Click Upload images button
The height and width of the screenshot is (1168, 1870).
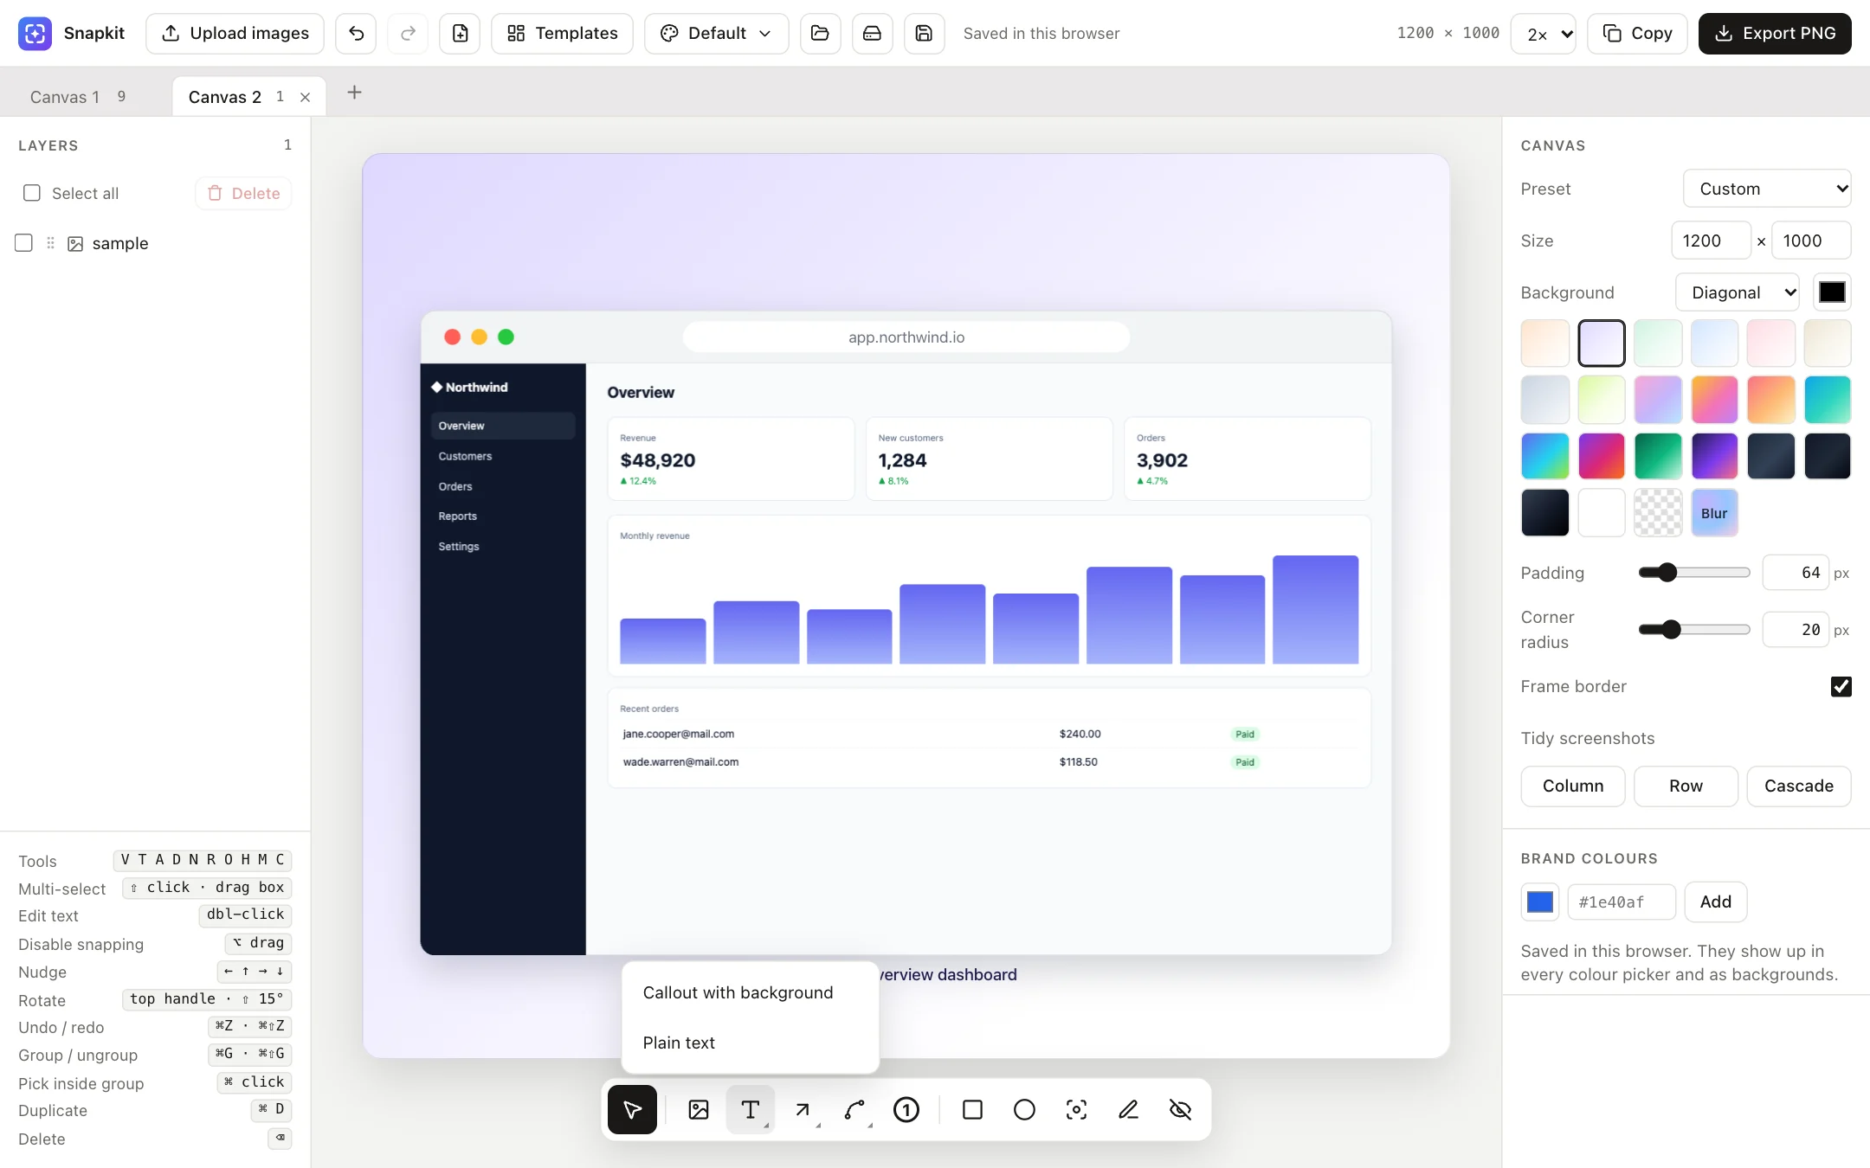tap(235, 33)
